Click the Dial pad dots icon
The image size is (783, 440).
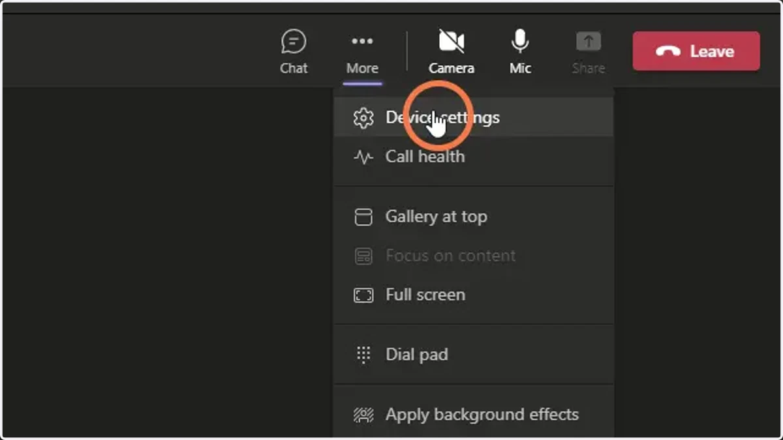point(363,355)
